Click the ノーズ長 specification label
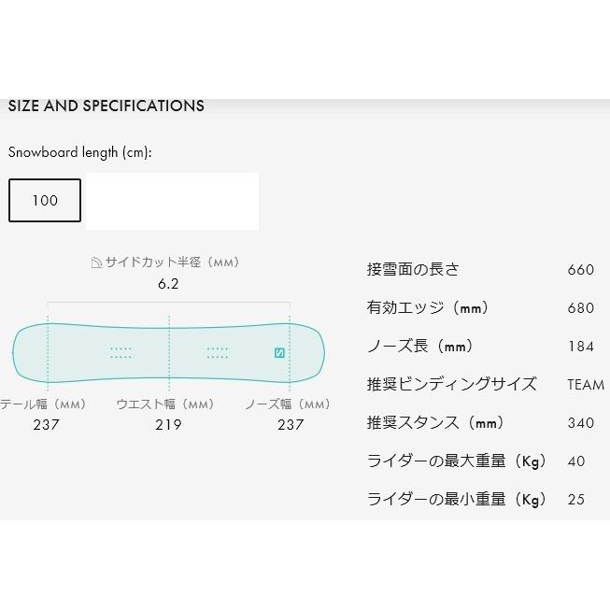The image size is (610, 610). coord(420,347)
